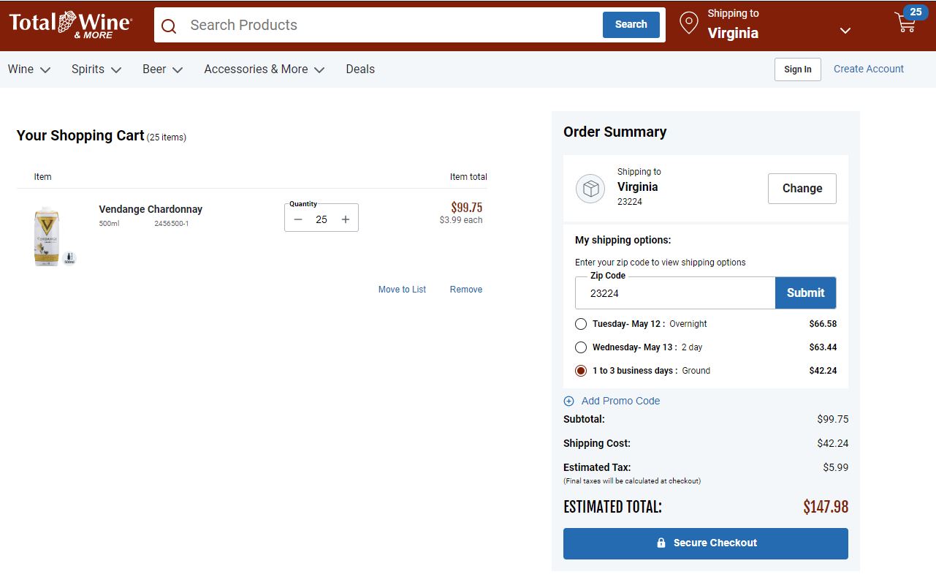Viewport: 936px width, 577px height.
Task: Open the Vendange Chardonnay product thumbnail
Action: [x=47, y=236]
